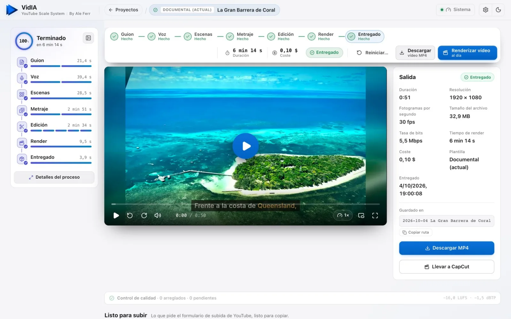Toggle dark mode moon icon
The image size is (511, 319).
point(498,10)
